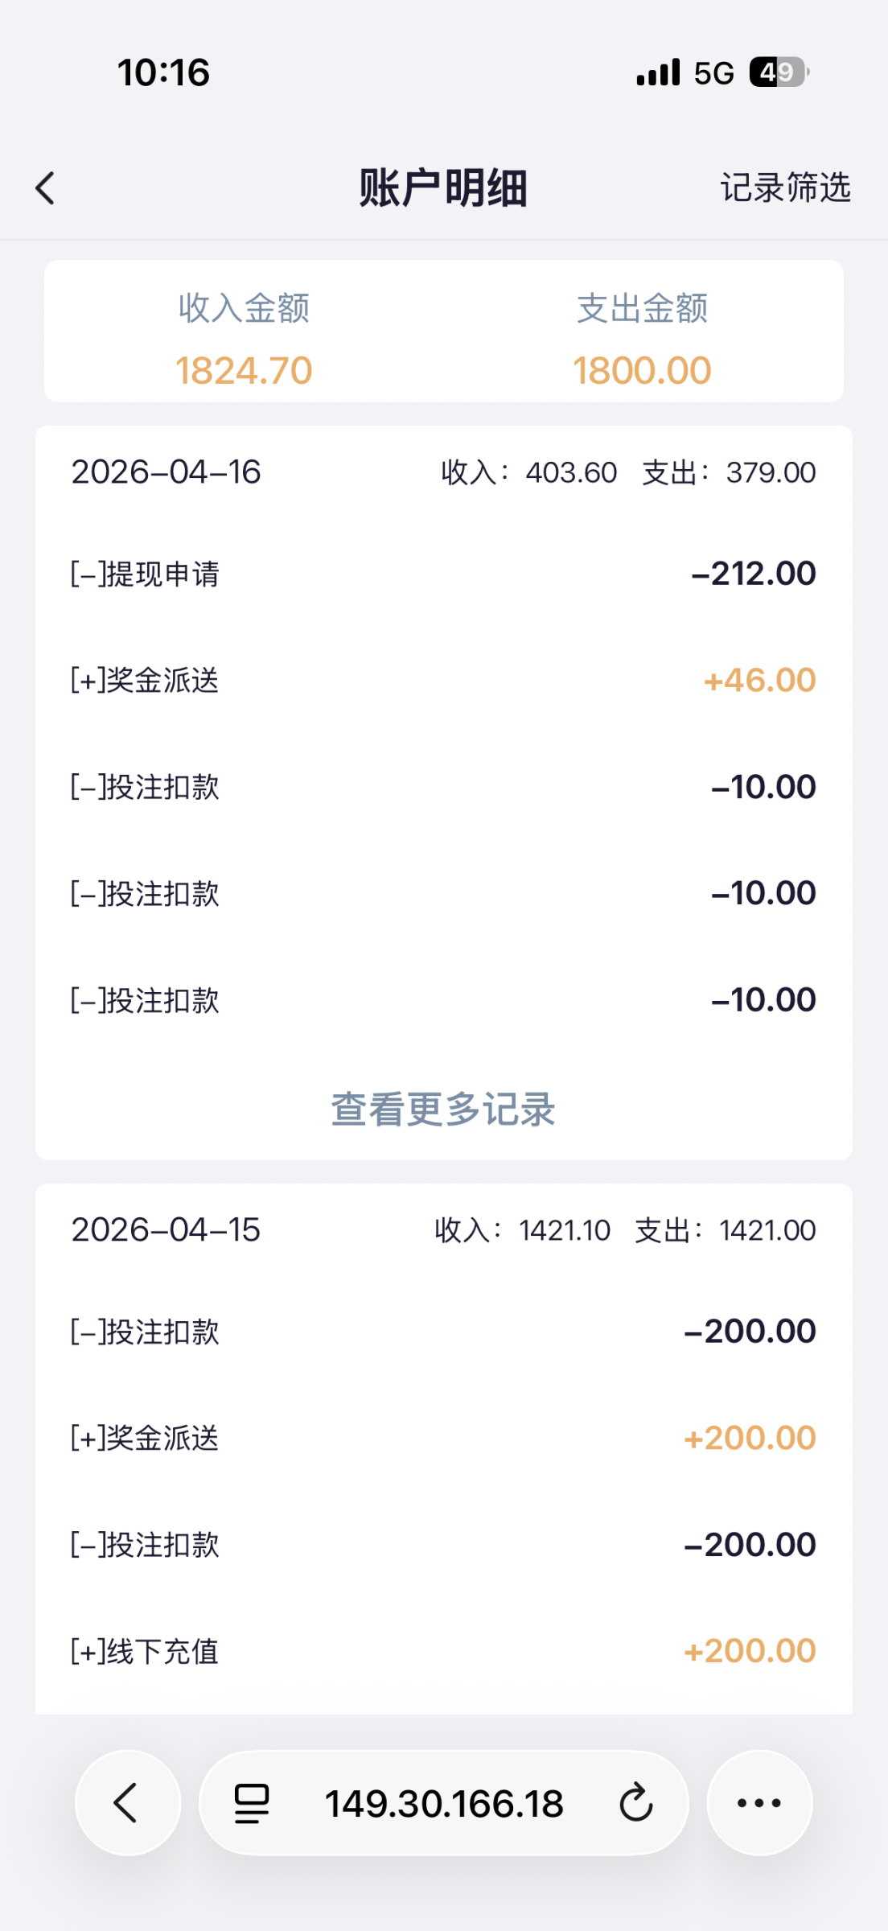The image size is (888, 1931).
Task: Open the browser three-dots more menu
Action: [758, 1803]
